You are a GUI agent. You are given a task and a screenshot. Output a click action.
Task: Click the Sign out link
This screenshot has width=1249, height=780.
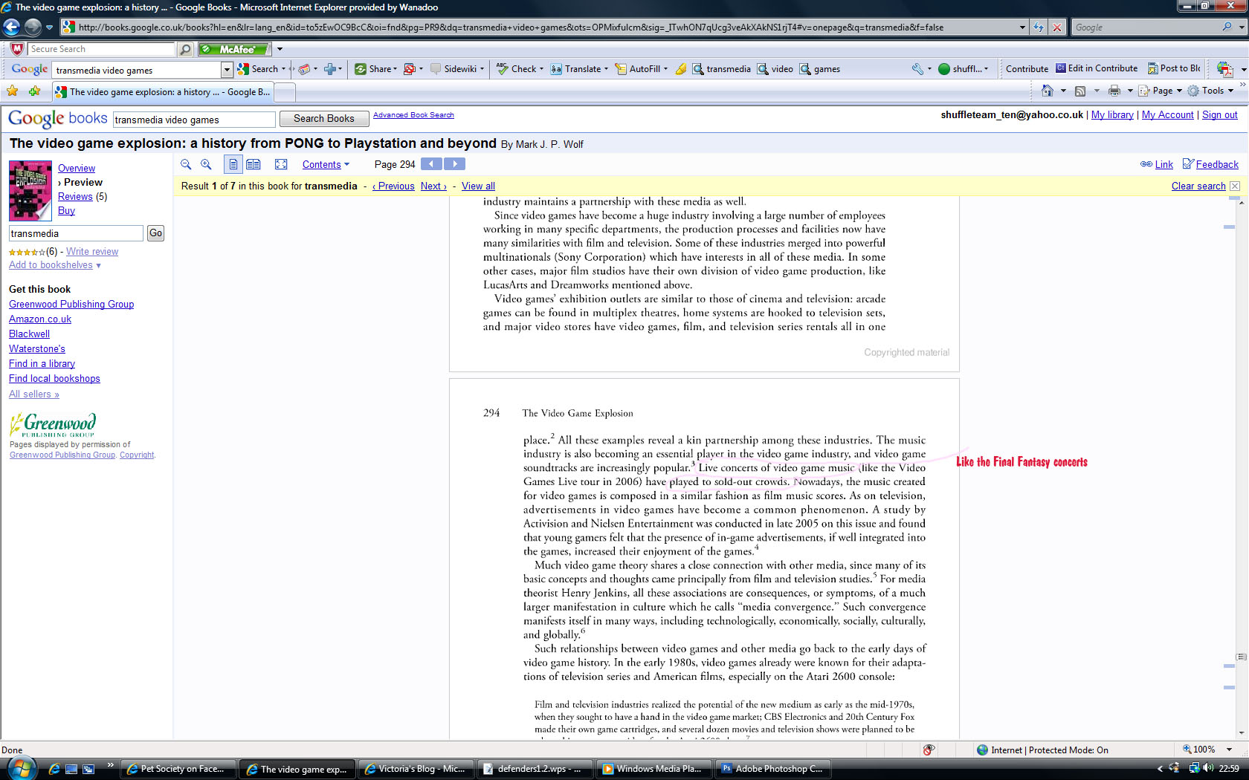click(x=1220, y=115)
